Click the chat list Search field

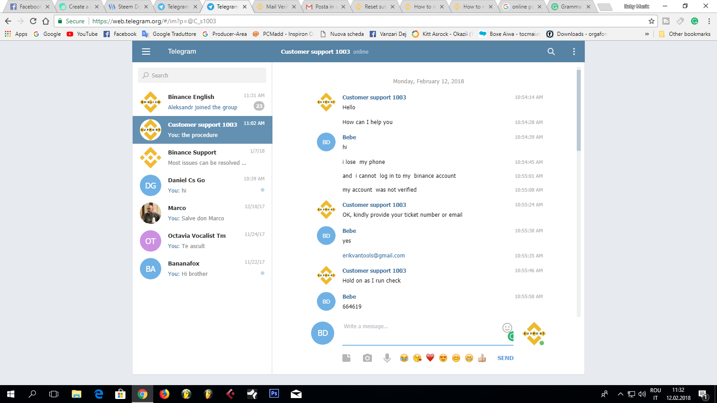(x=202, y=75)
